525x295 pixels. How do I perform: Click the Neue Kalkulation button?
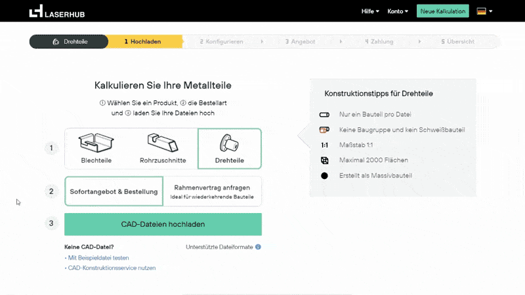coord(442,11)
